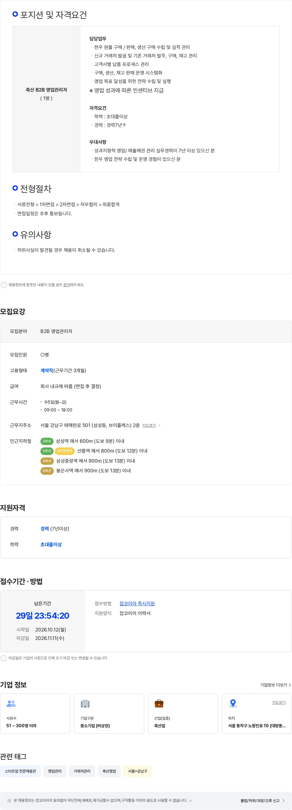This screenshot has width=292, height=810.
Task: Click the text 영업 성과에 따른 인센티브 지급
Action: pos(129,91)
